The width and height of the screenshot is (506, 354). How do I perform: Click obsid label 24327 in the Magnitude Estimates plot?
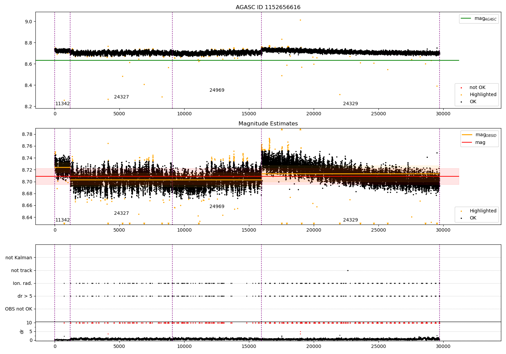[121, 213]
